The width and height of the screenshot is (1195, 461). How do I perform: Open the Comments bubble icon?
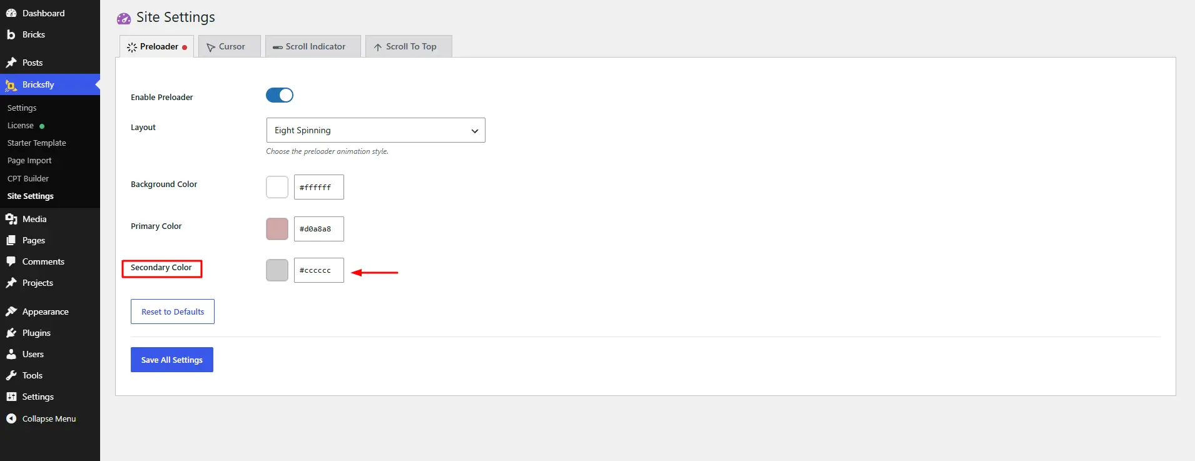11,261
